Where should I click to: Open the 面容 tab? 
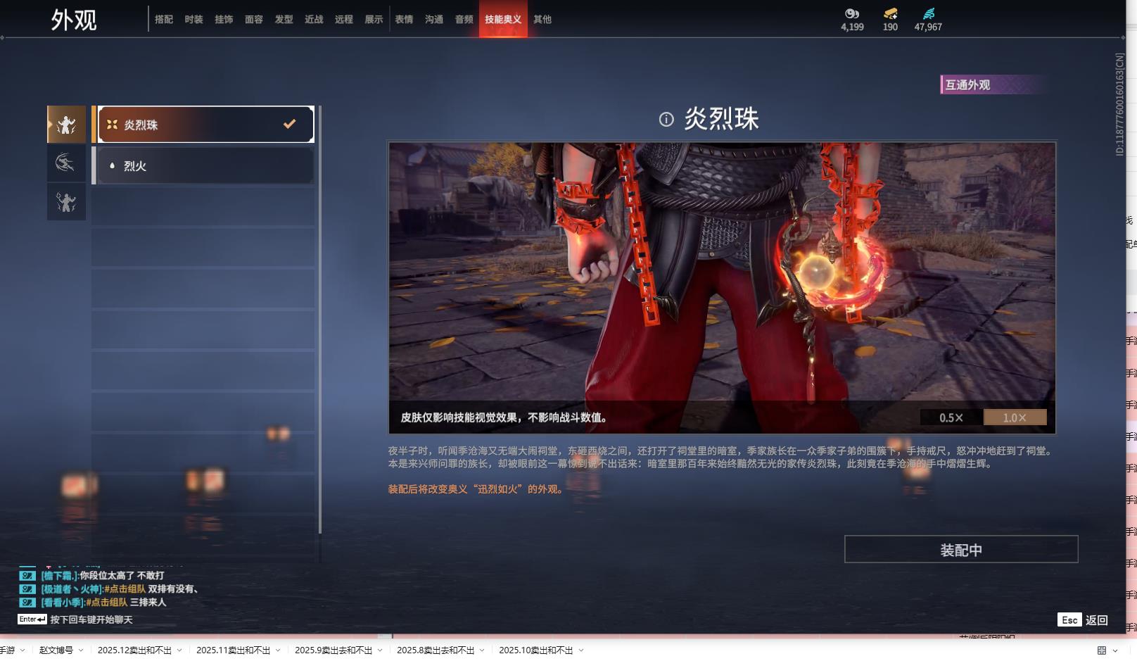pyautogui.click(x=254, y=19)
